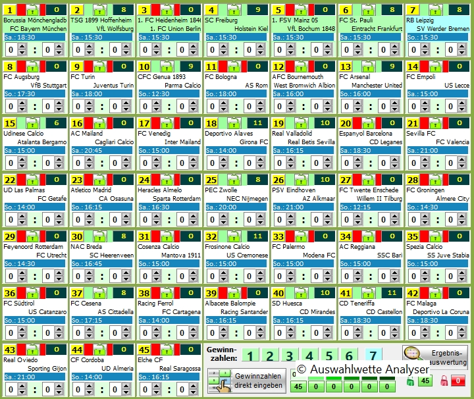Click the green 45 counter next to the open padlock

pyautogui.click(x=425, y=381)
